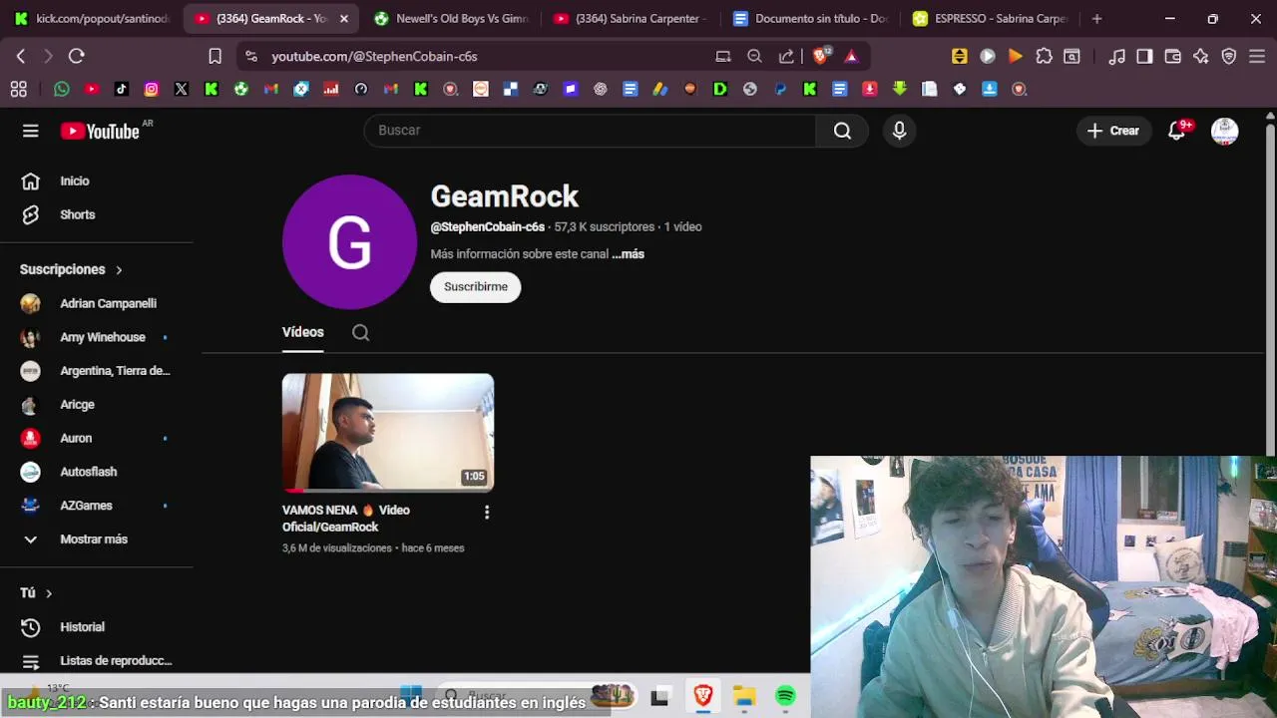Open the browser main menu

[1257, 56]
